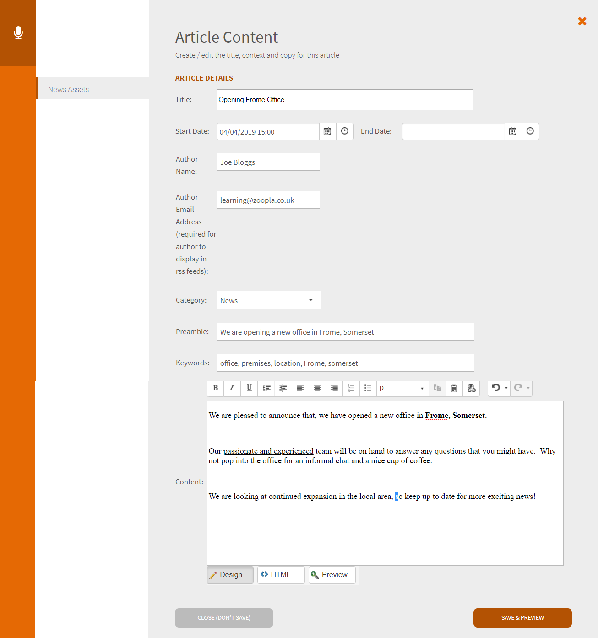Align text right
Viewport: 598px width, 639px height.
click(x=334, y=388)
